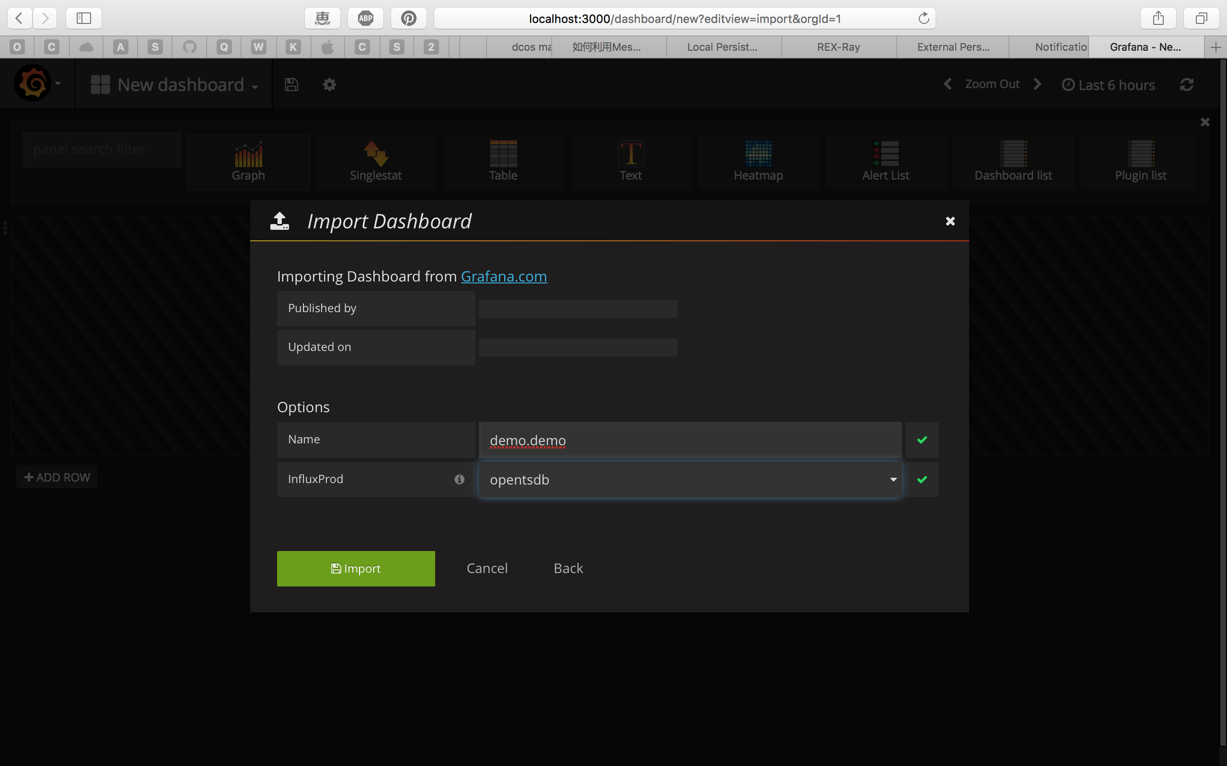Screen dimensions: 1227x766
Task: Reload the page with the refresh icon
Action: pyautogui.click(x=924, y=18)
